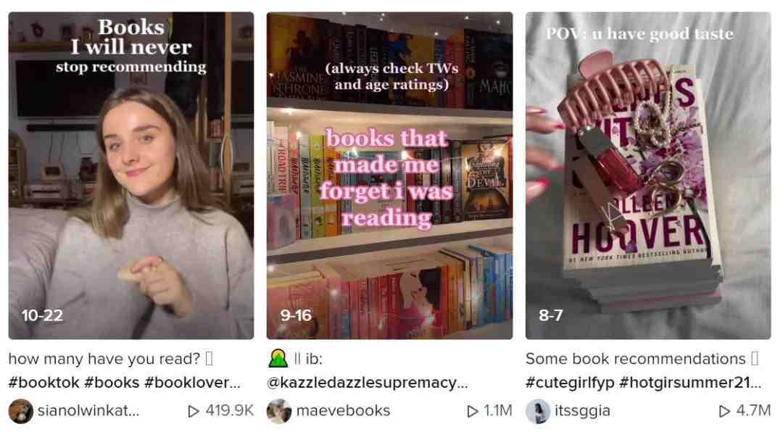
Task: Open @kazzledazzlesupremacy mention link
Action: click(x=367, y=383)
